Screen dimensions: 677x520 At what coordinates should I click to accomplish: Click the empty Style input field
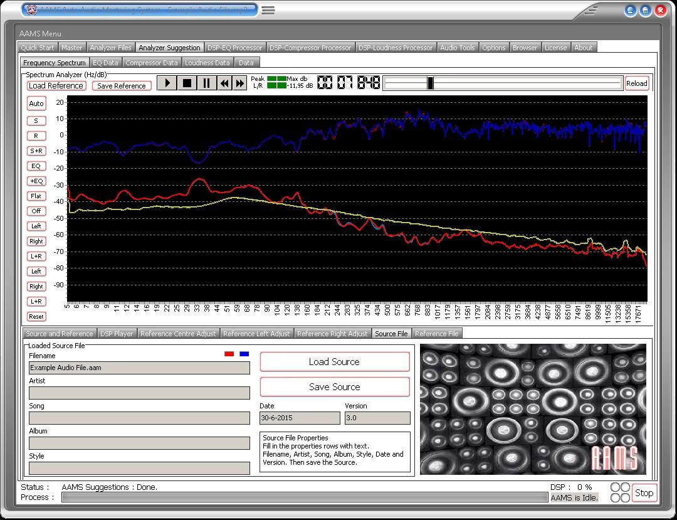[139, 468]
